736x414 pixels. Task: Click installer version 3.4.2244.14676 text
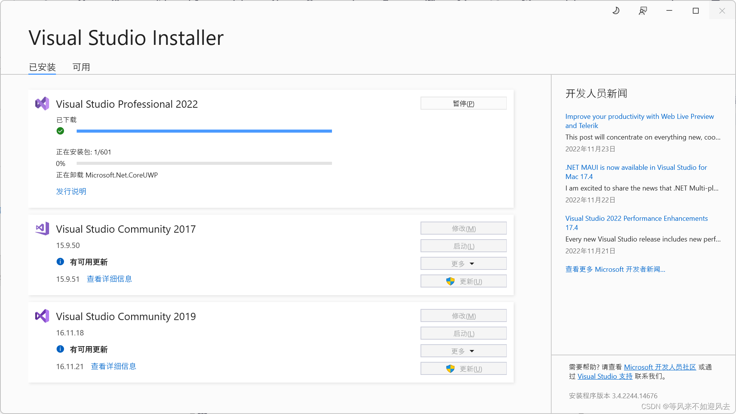coord(613,396)
